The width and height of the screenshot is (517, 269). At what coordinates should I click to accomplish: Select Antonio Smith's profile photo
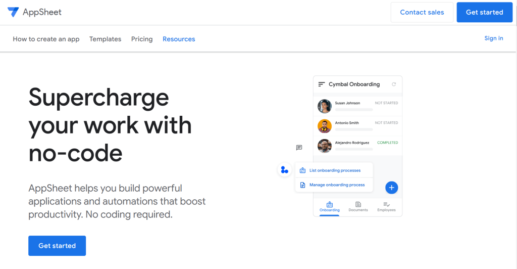325,126
